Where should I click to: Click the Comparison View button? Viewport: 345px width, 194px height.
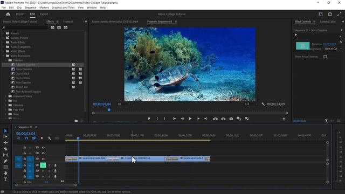coord(239,119)
